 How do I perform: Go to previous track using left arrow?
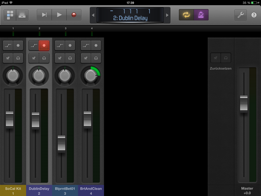92,15
